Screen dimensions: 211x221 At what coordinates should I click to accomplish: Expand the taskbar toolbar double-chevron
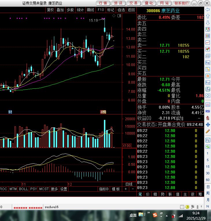(x=149, y=213)
